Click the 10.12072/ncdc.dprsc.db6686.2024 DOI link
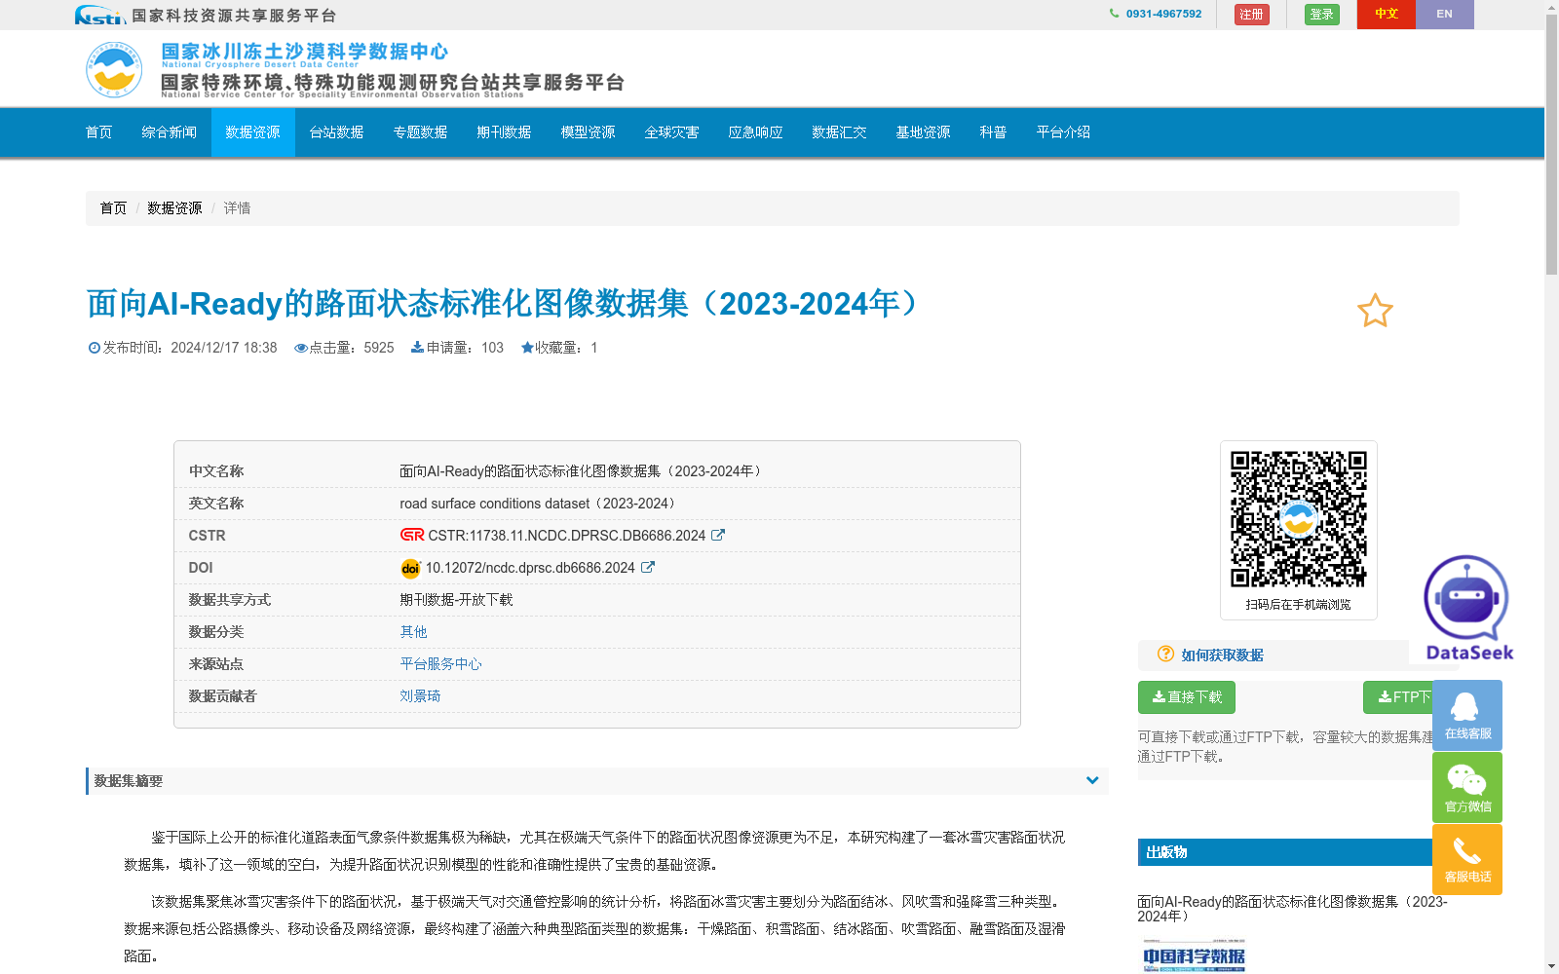Viewport: 1559px width, 974px height. [x=530, y=568]
